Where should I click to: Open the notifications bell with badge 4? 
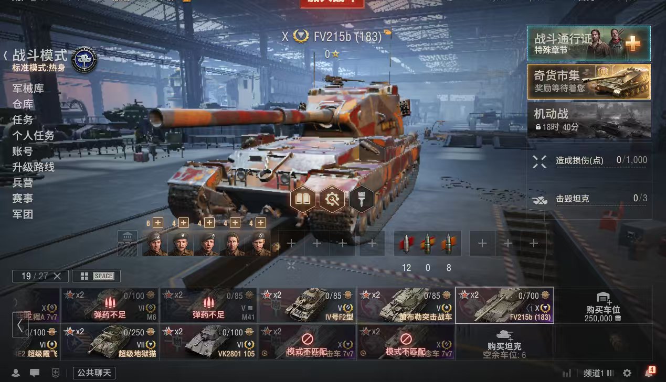[649, 372]
